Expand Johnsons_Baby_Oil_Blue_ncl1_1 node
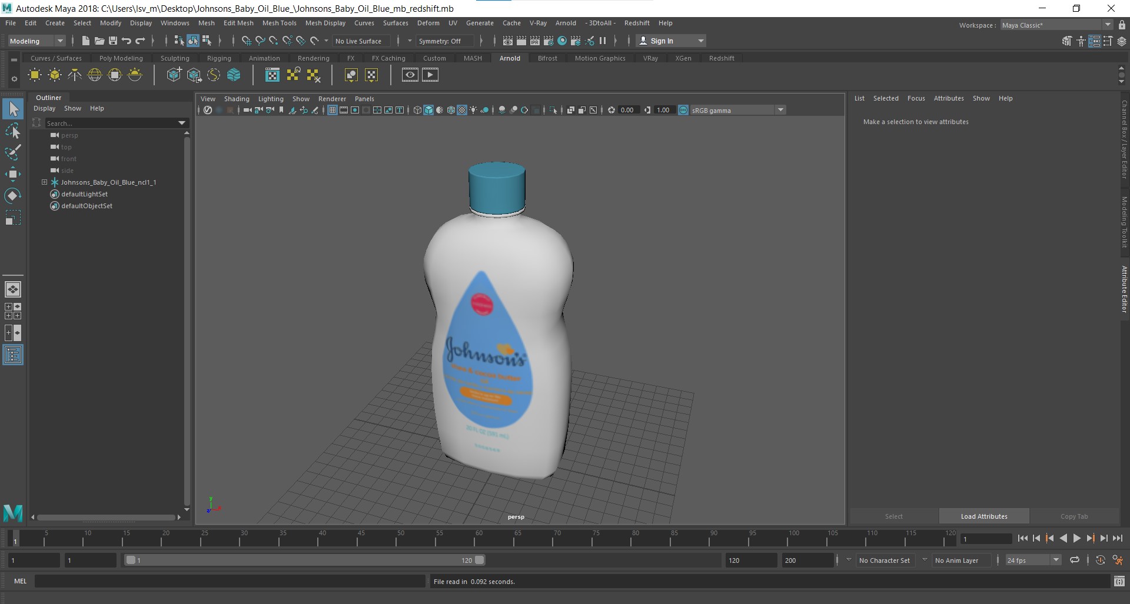 point(44,182)
